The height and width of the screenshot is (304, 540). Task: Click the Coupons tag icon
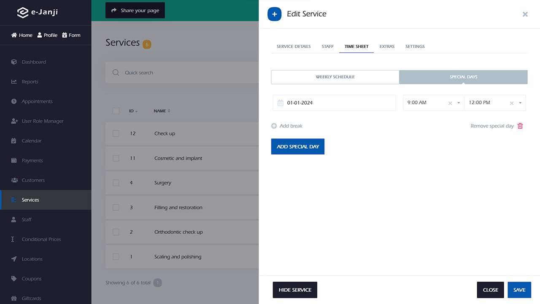point(14,279)
